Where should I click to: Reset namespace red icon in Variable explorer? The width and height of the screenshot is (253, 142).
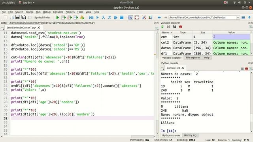point(181,27)
